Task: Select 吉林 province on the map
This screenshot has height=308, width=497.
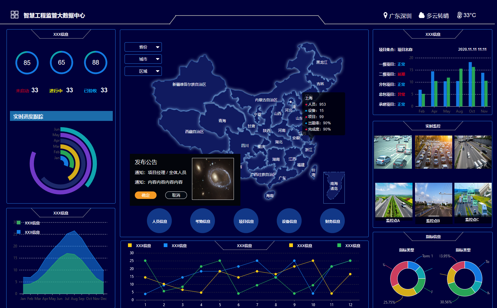Action: click(x=320, y=84)
